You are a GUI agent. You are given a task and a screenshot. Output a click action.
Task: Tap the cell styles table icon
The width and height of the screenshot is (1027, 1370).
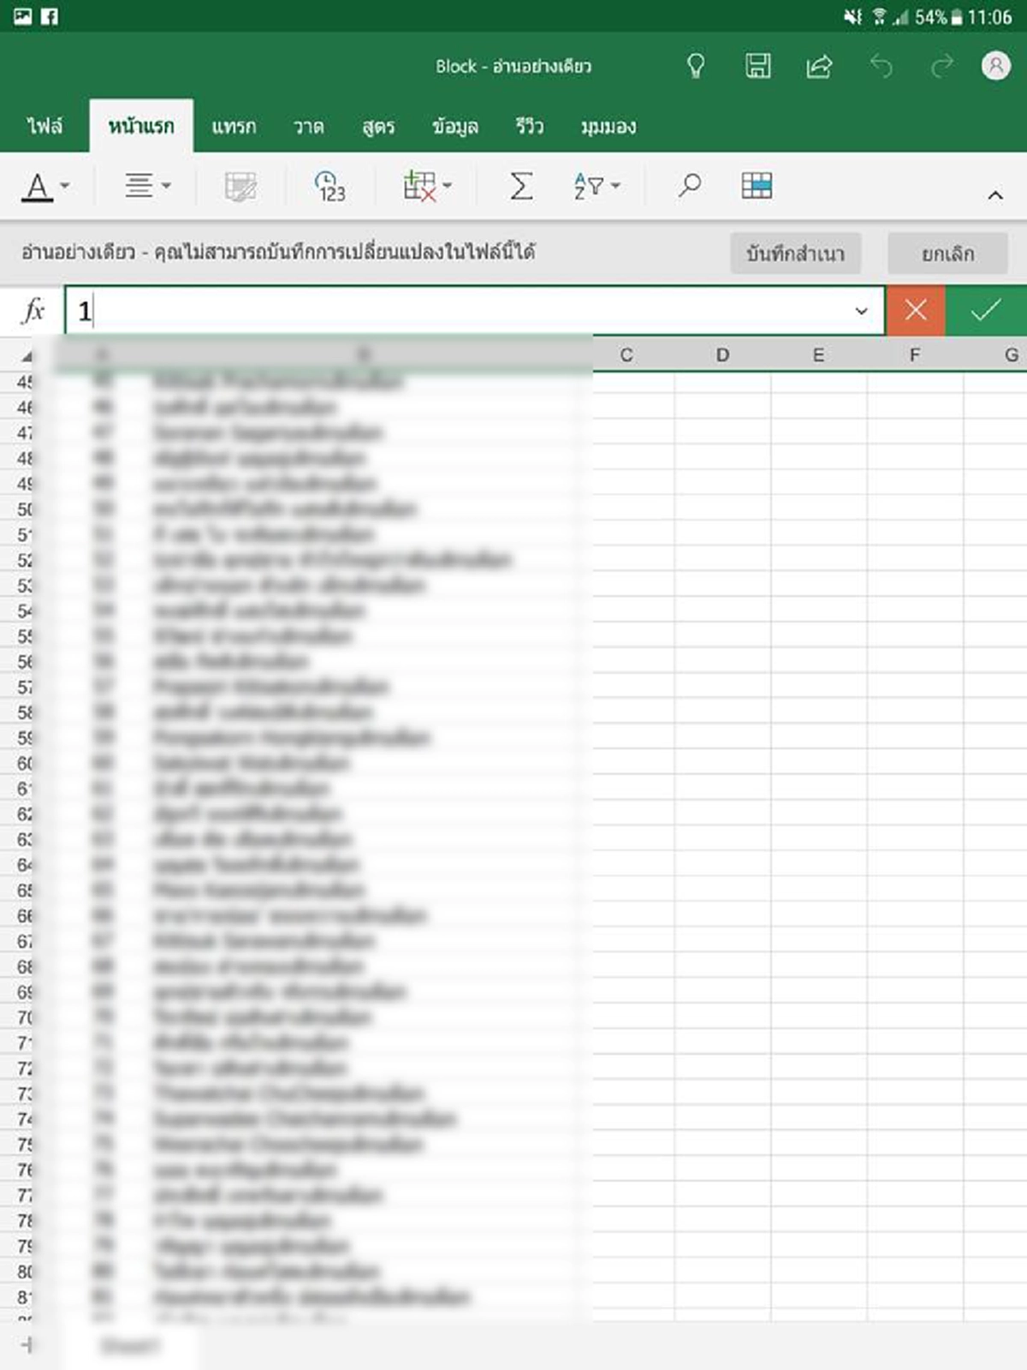pos(757,186)
